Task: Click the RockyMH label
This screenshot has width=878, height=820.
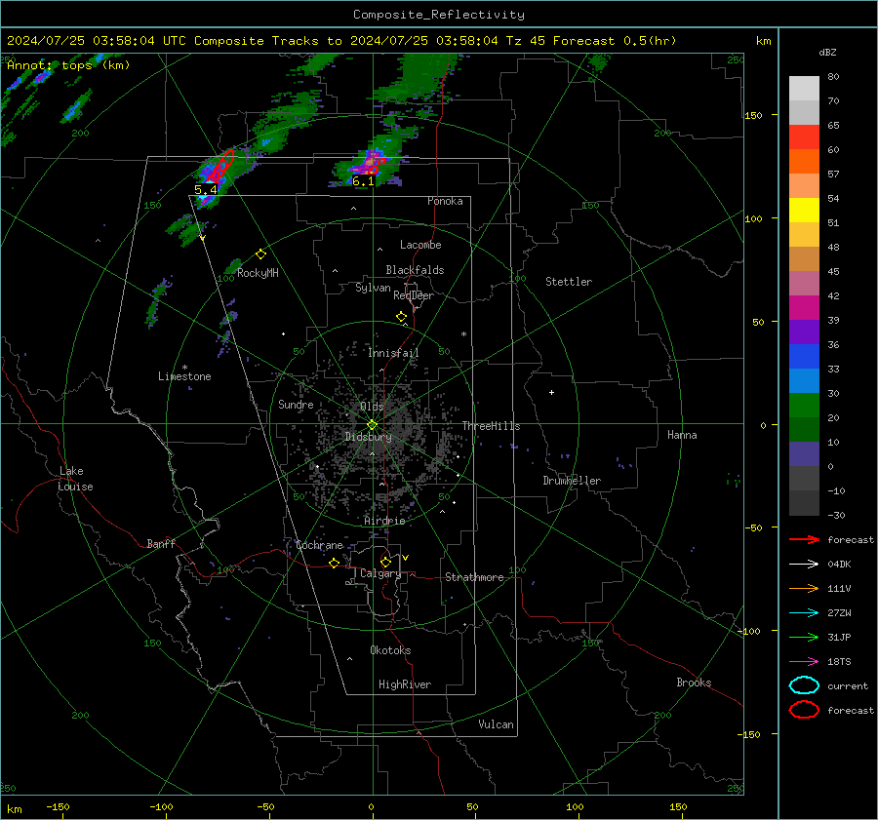Action: [258, 273]
